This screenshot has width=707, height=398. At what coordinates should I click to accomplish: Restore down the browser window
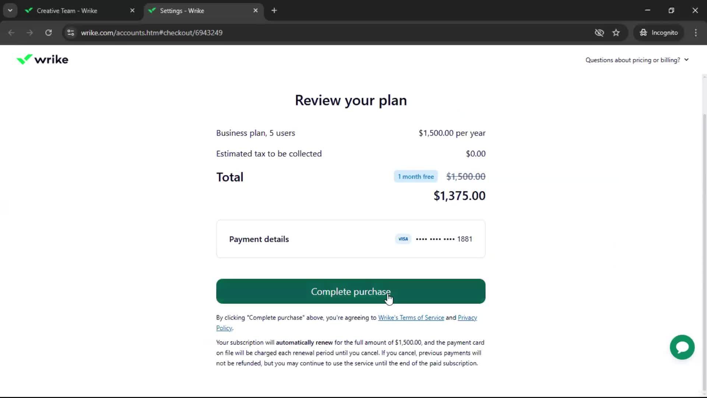coord(671,10)
